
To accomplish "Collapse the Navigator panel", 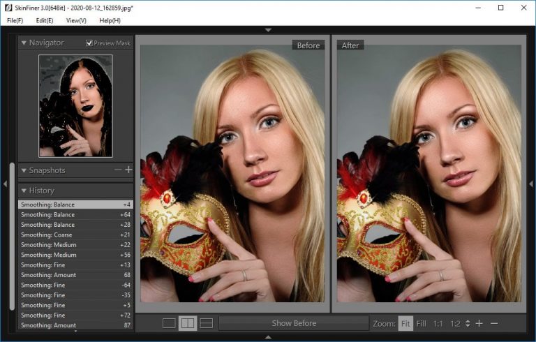I will 24,43.
